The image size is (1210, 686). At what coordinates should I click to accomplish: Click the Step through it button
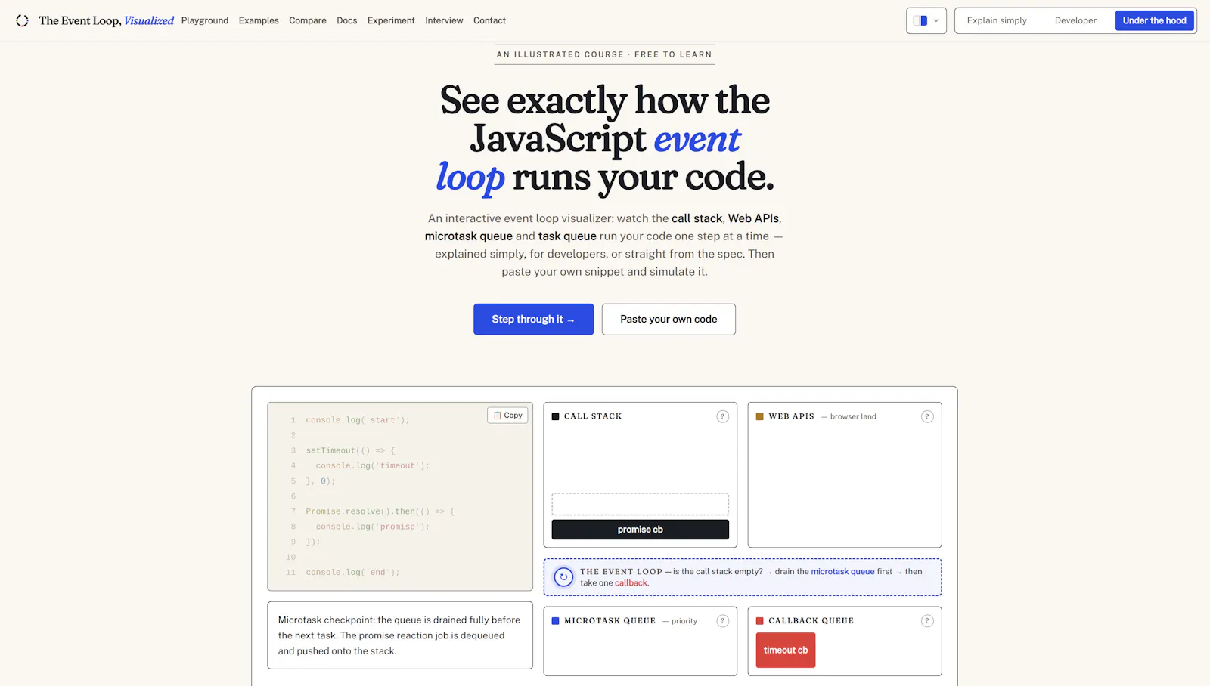tap(534, 320)
